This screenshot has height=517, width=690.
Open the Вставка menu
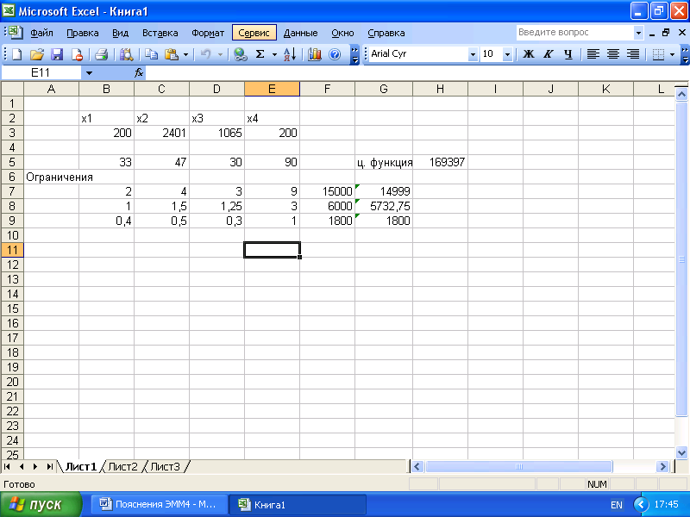(160, 33)
